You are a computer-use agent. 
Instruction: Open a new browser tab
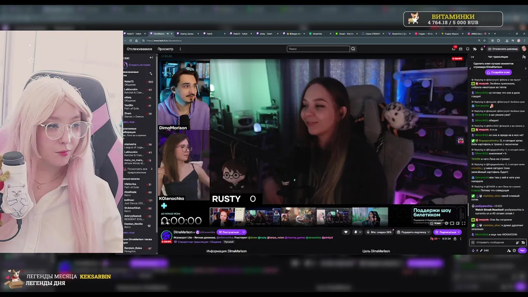pos(495,33)
